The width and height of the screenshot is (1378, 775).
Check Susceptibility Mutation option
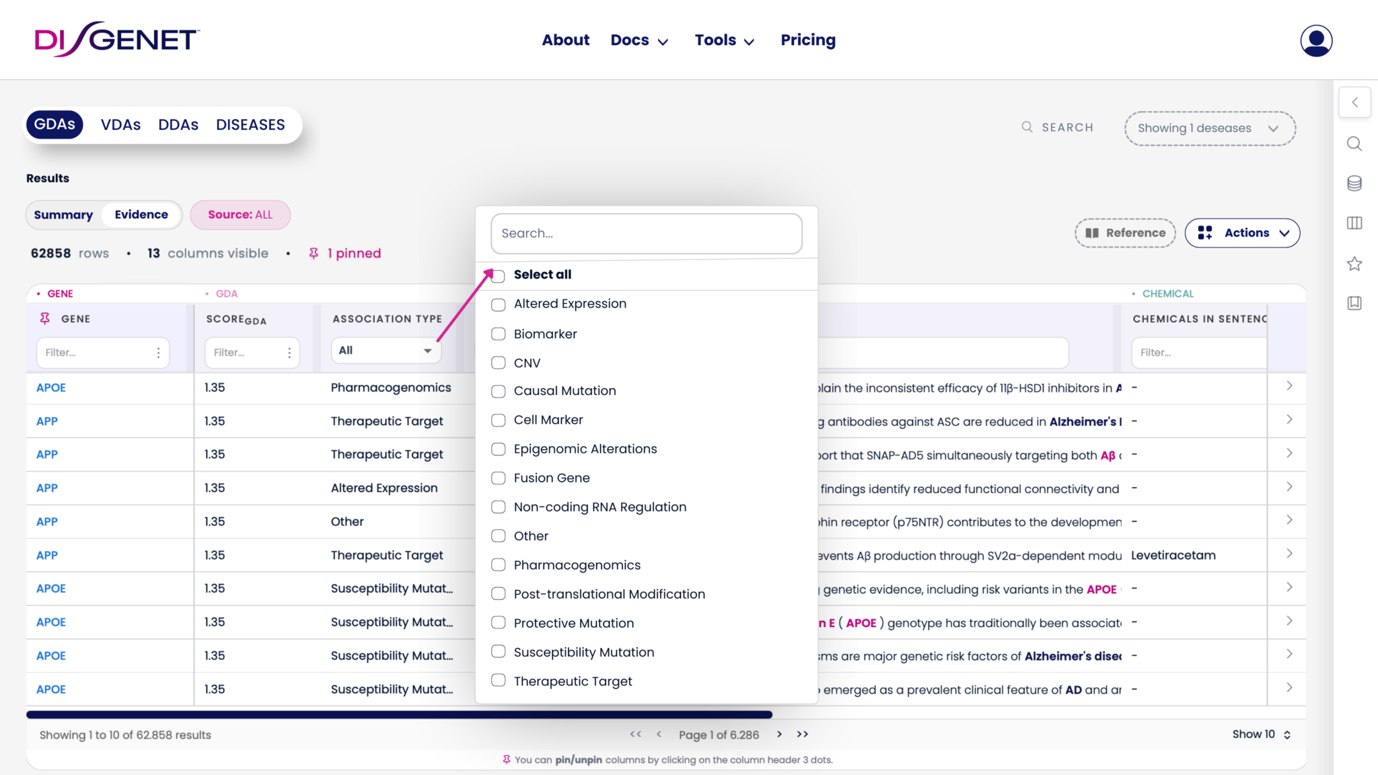coord(498,651)
